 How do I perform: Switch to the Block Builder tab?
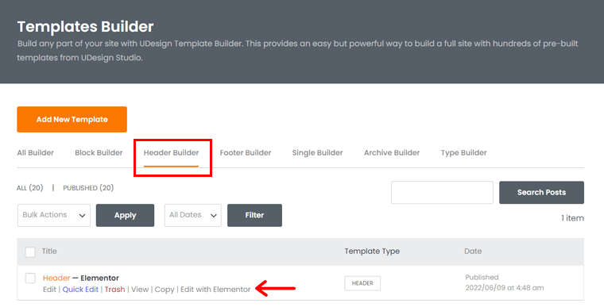click(x=99, y=153)
